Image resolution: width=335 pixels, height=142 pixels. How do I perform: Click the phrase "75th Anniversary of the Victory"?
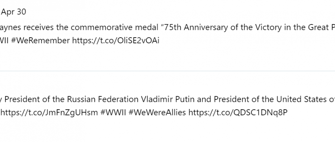point(223,27)
